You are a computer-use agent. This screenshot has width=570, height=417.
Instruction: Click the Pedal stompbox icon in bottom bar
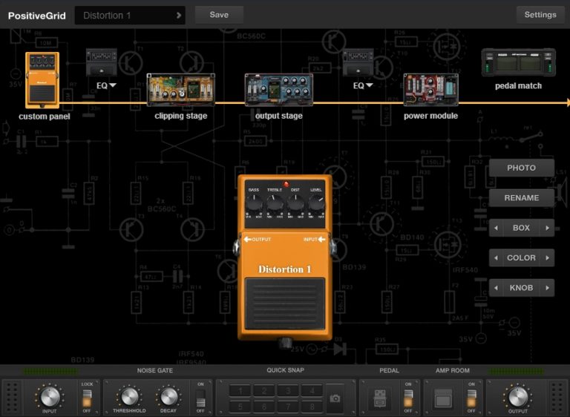[380, 398]
